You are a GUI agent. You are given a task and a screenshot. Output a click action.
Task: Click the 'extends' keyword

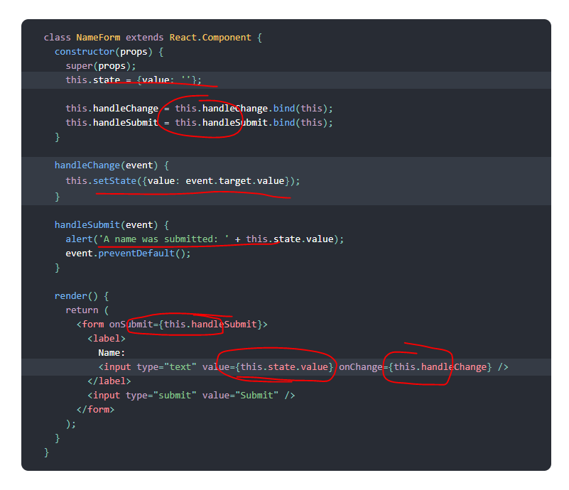[x=144, y=38]
